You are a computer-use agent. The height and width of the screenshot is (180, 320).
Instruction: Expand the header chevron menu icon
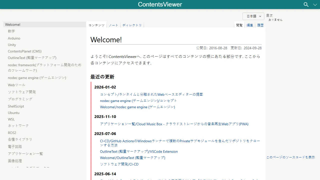pyautogui.click(x=315, y=4)
